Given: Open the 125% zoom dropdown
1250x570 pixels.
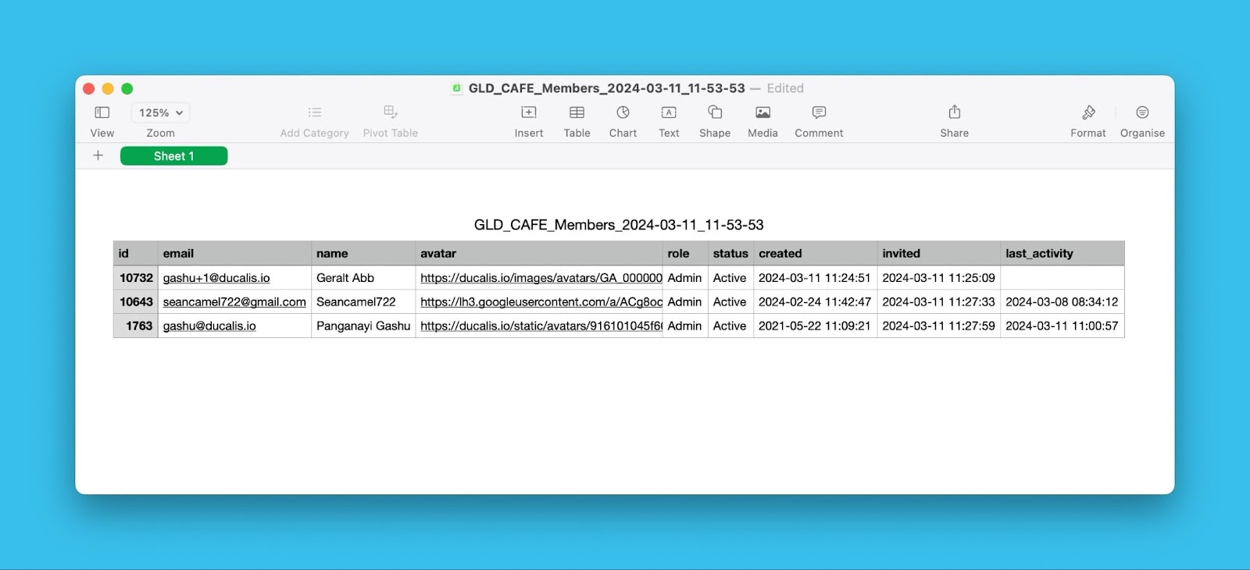Looking at the screenshot, I should (x=161, y=112).
